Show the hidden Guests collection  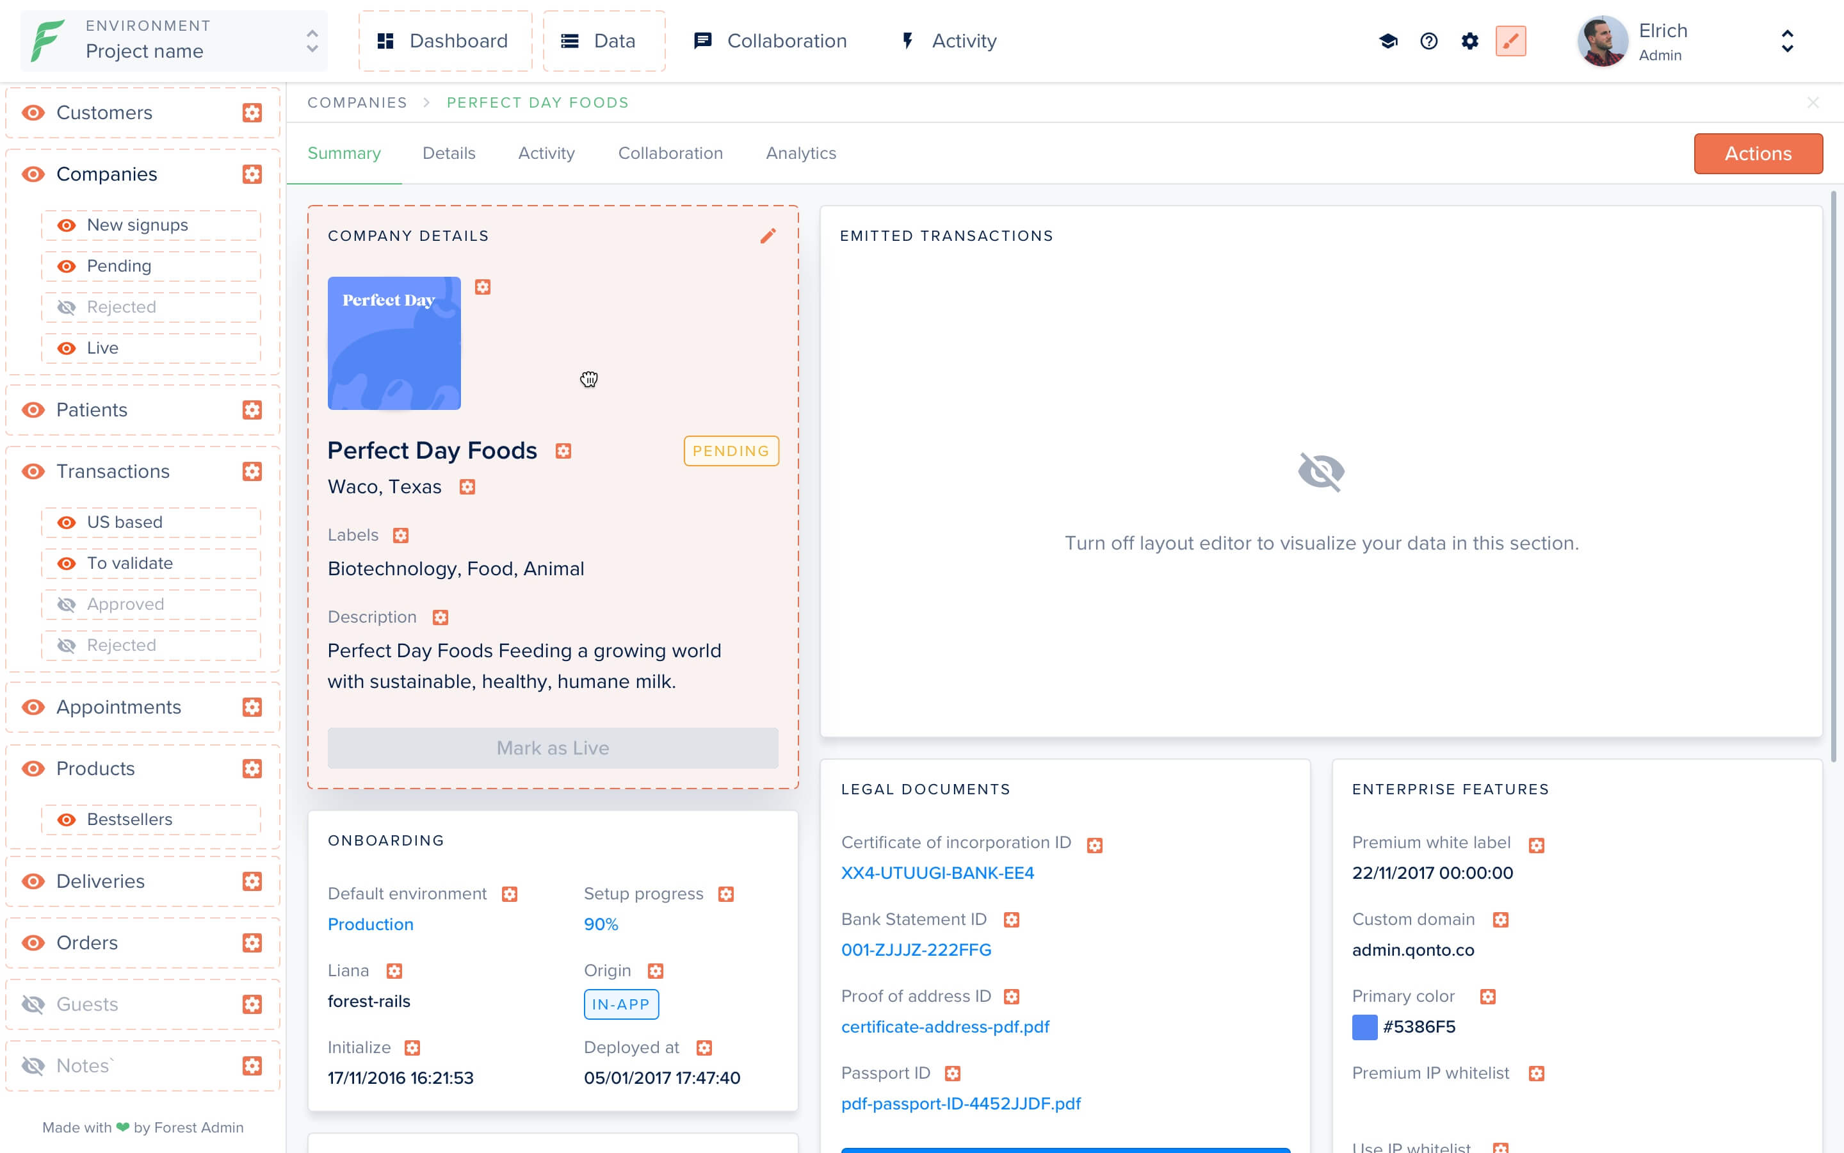point(33,1004)
